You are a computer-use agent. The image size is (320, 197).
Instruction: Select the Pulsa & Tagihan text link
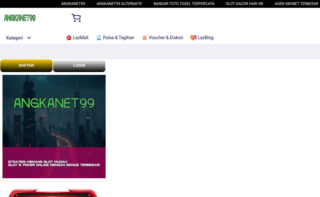point(118,38)
